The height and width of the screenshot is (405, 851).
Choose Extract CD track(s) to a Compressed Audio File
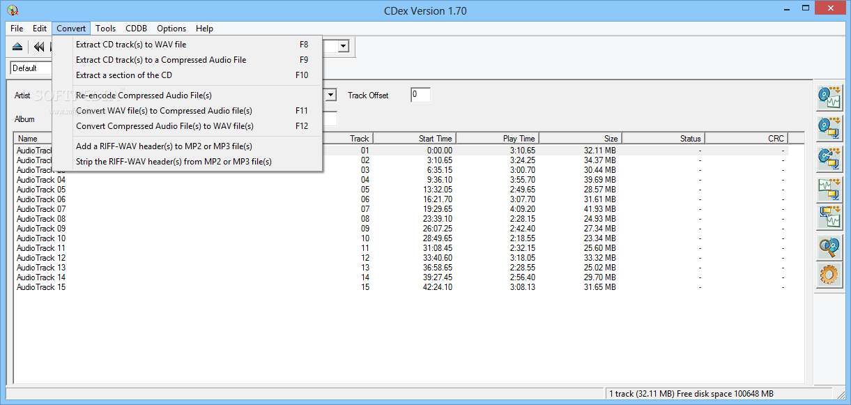[x=187, y=60]
